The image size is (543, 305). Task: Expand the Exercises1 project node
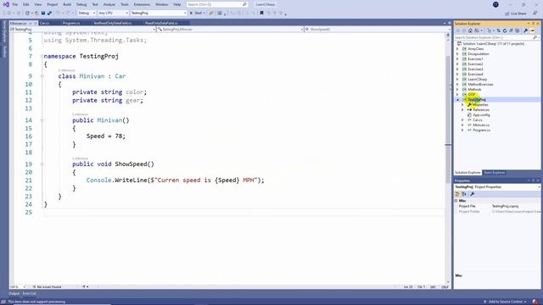(x=457, y=59)
